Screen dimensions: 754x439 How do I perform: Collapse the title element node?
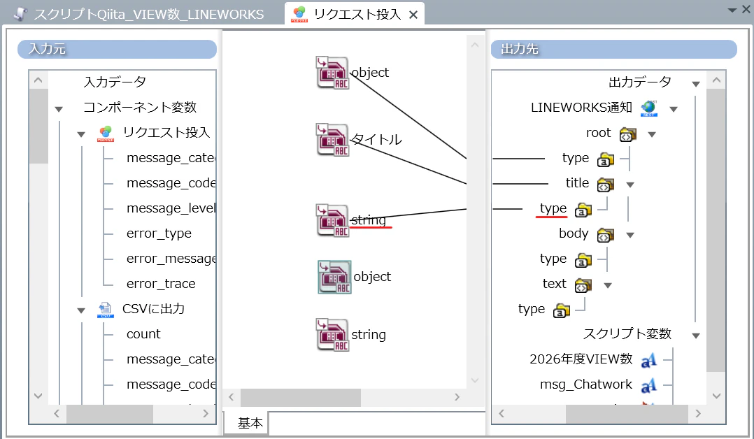[630, 185]
